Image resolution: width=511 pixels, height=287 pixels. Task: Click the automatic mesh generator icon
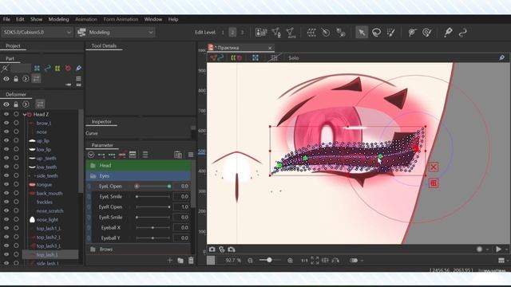point(291,32)
